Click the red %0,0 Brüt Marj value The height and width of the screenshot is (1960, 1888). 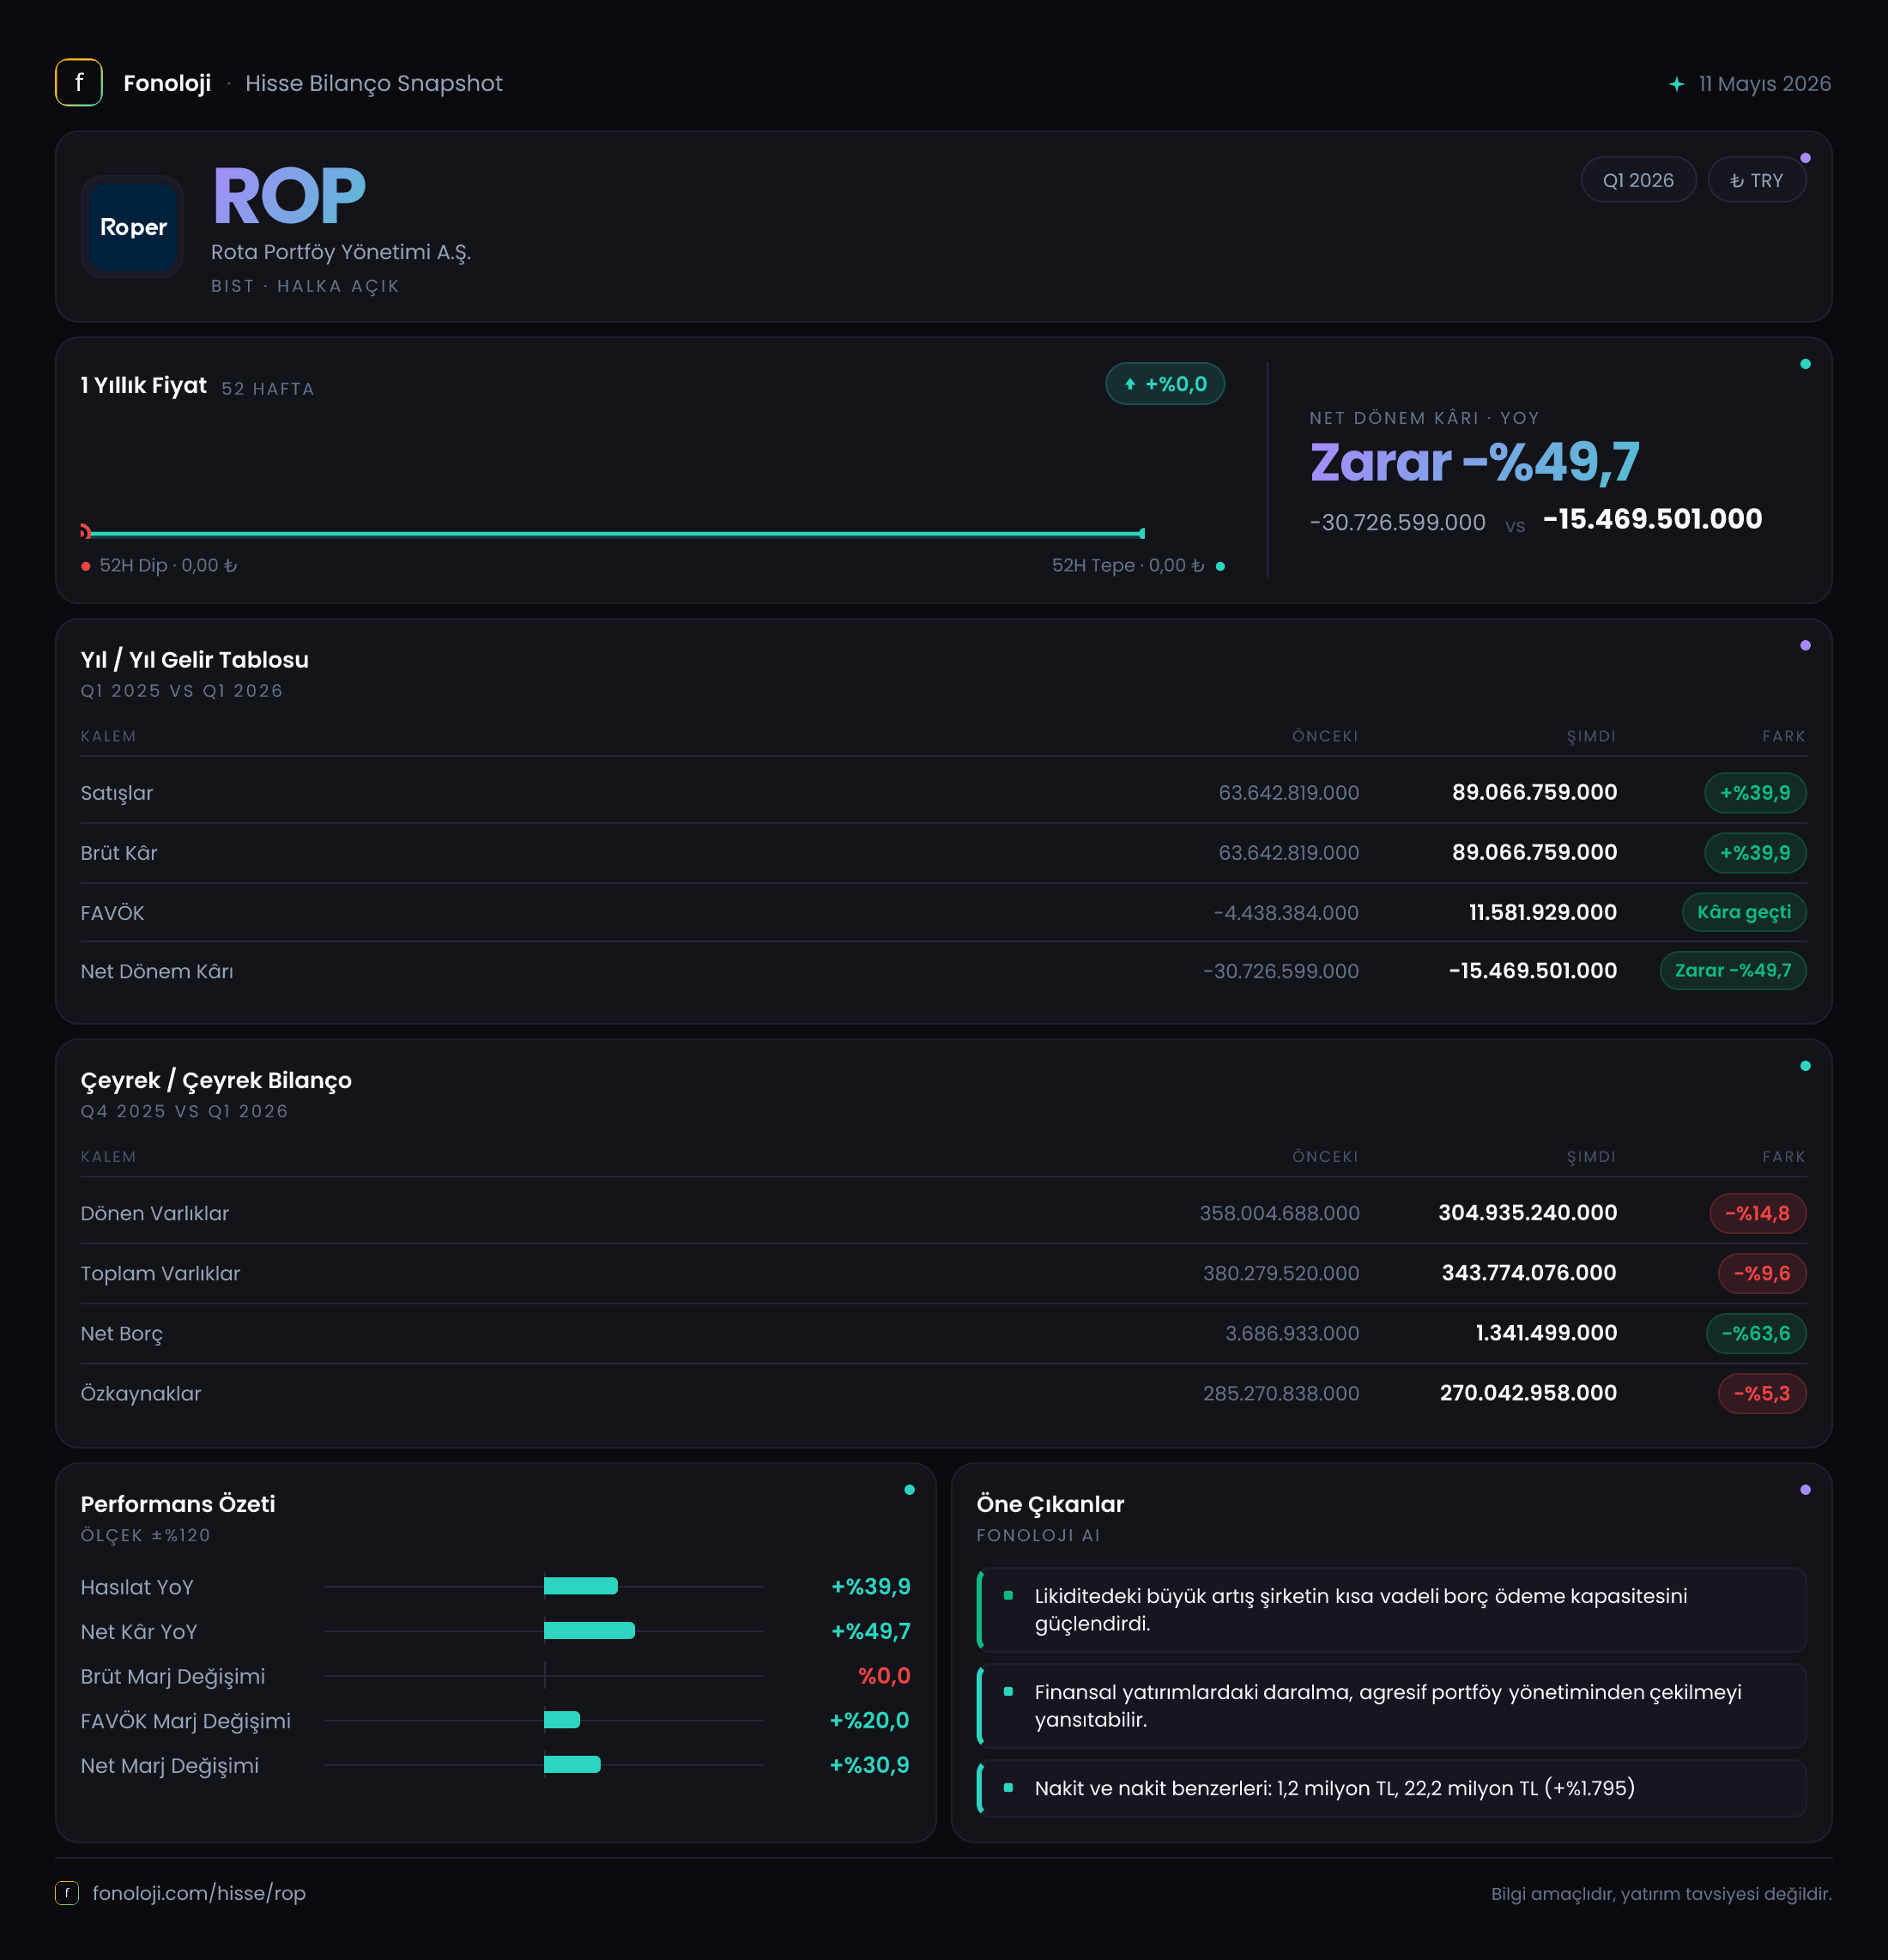pyautogui.click(x=885, y=1676)
